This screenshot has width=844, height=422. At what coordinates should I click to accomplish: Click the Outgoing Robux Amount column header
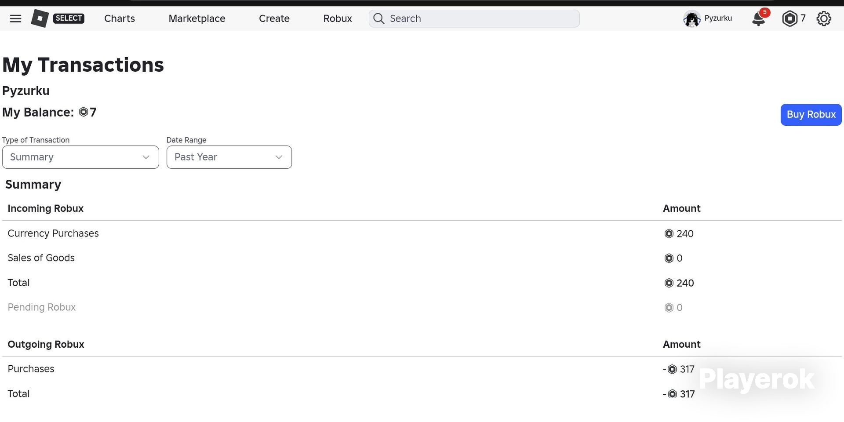coord(682,344)
